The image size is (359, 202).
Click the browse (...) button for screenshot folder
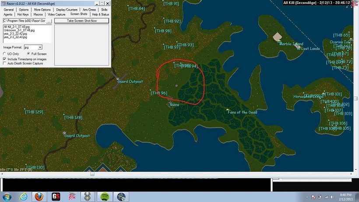coord(50,21)
